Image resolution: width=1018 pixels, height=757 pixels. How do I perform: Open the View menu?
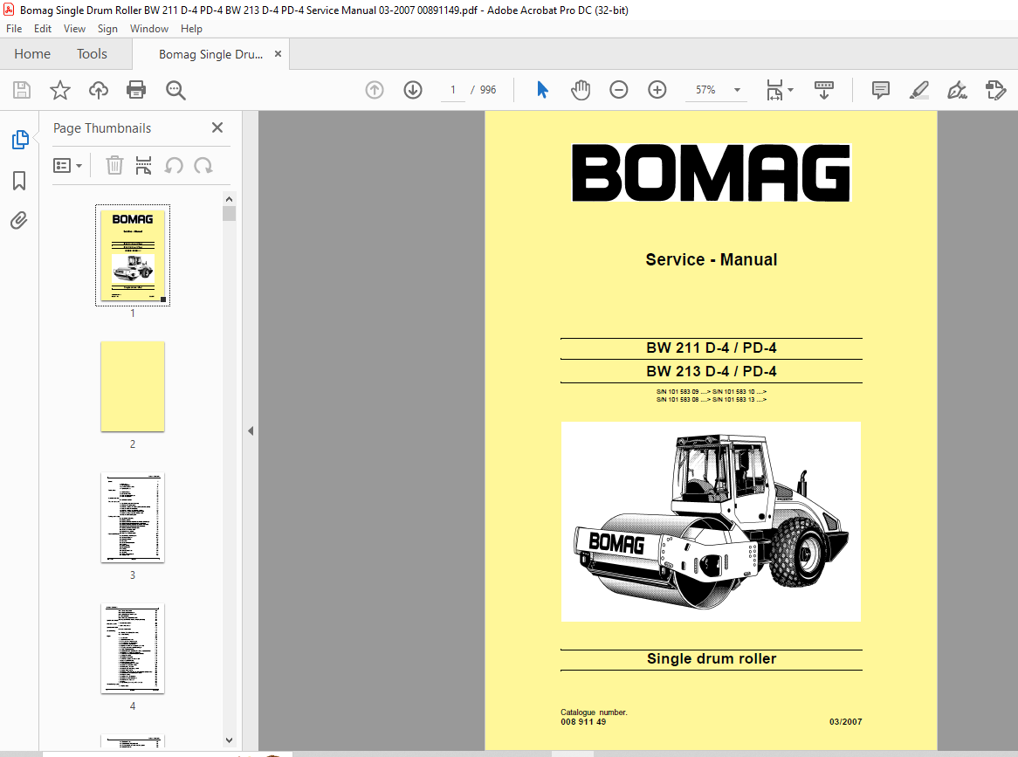point(75,29)
